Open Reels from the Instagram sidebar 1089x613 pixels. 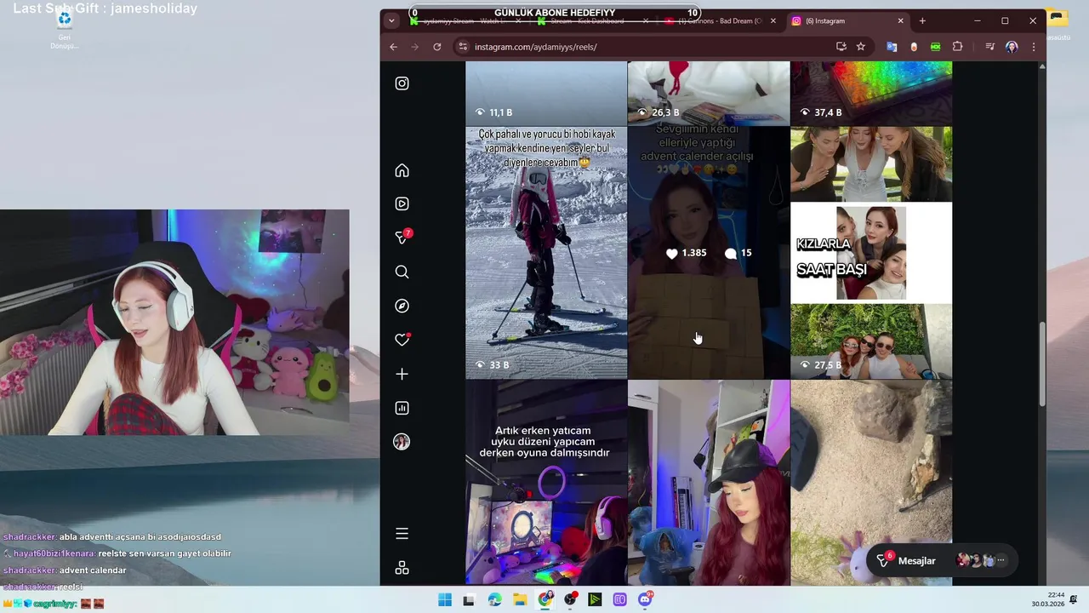[402, 203]
